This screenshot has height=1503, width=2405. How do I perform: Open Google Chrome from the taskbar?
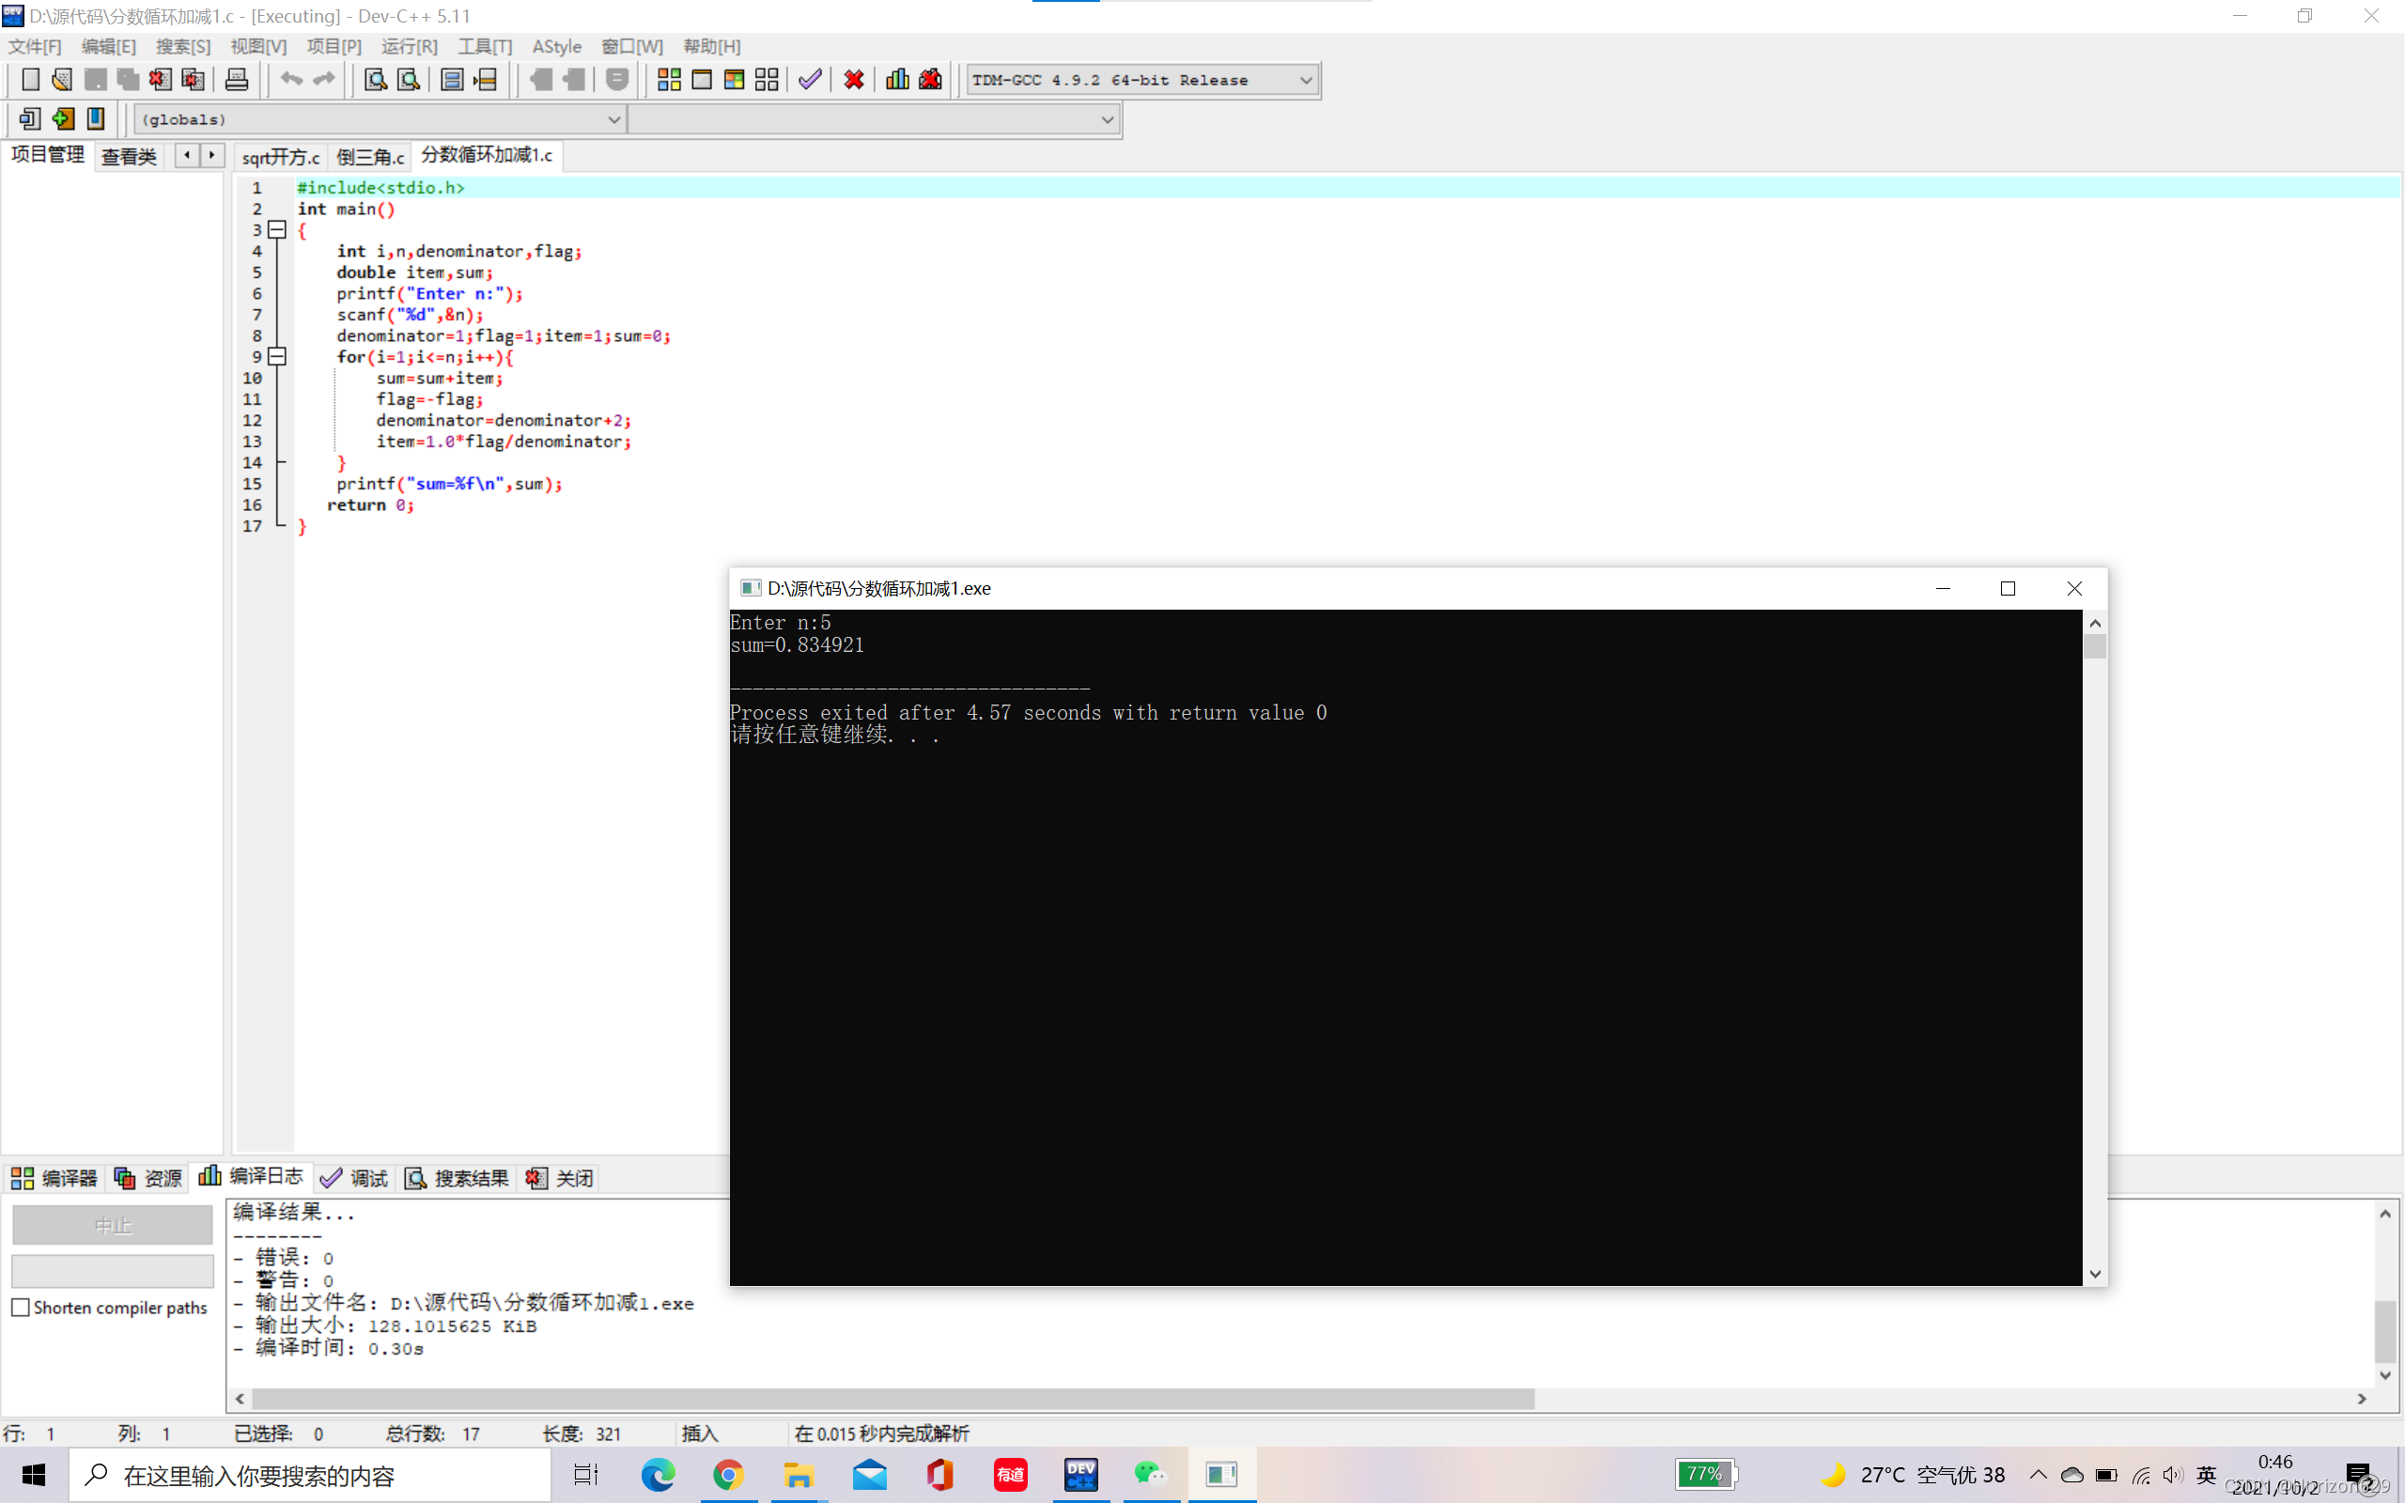coord(728,1475)
